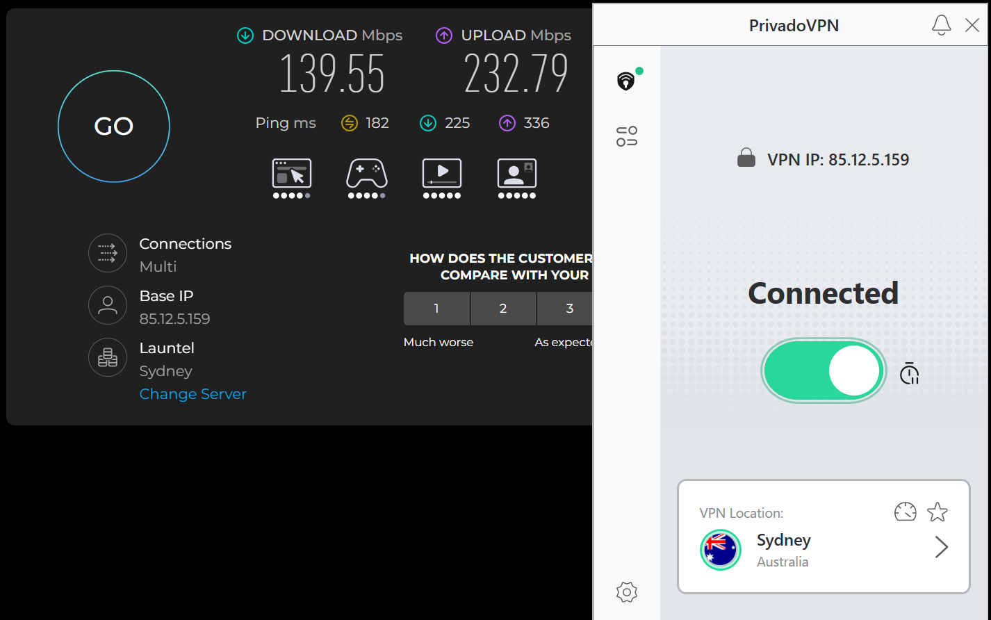Click the teal download ping icon
The width and height of the screenshot is (991, 620).
pos(428,123)
